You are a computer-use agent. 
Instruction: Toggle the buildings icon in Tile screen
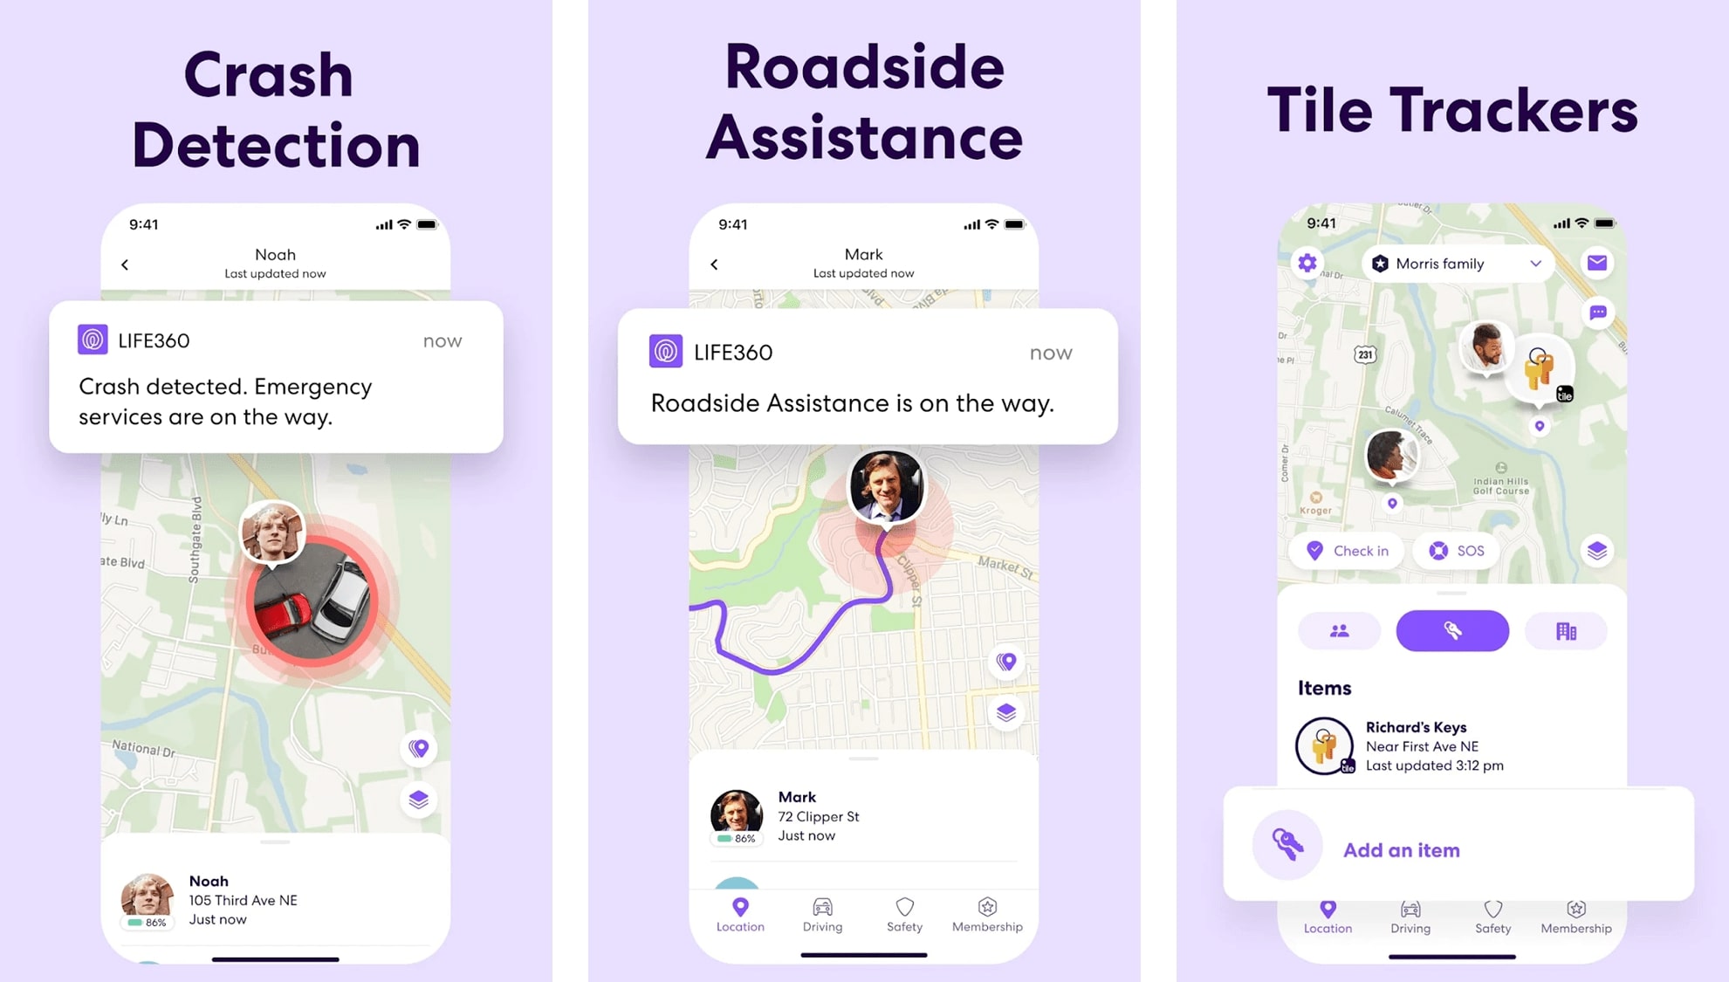coord(1565,630)
